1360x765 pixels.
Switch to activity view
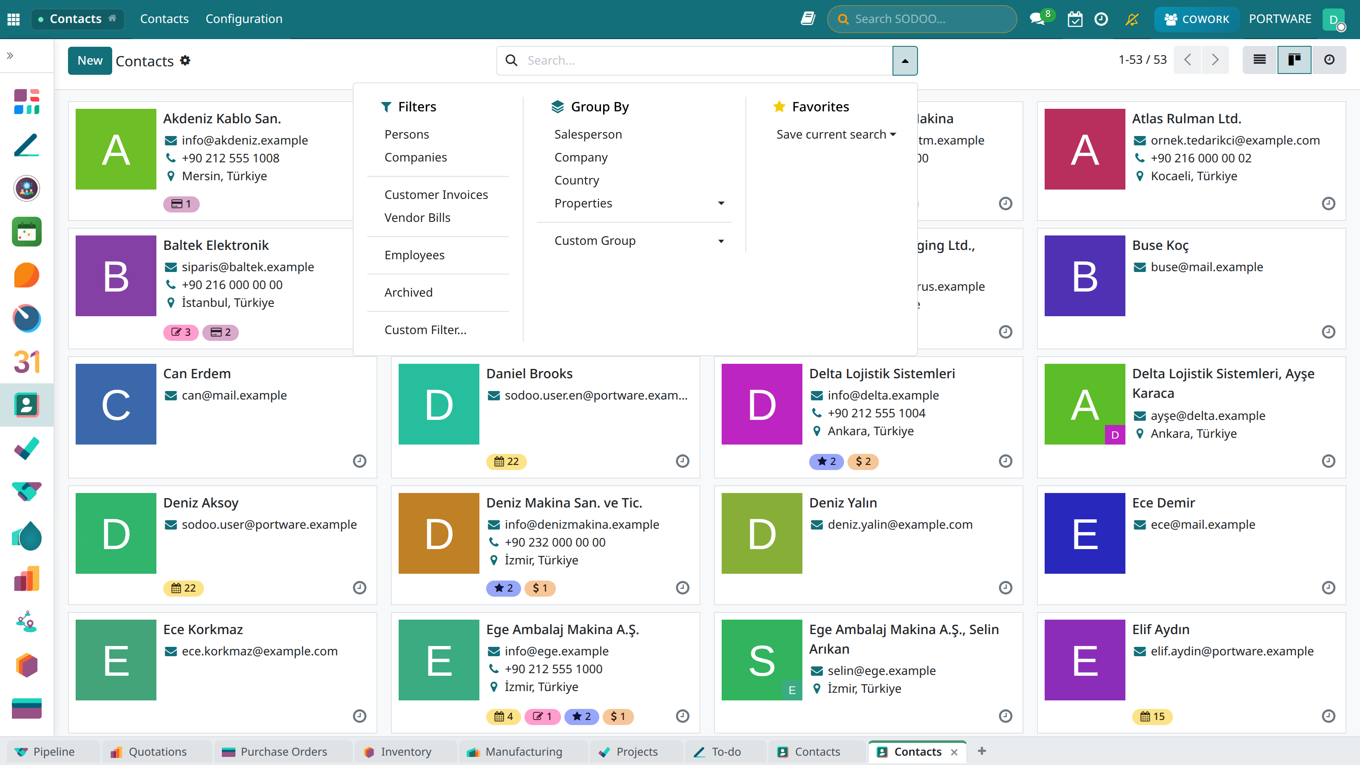tap(1329, 59)
